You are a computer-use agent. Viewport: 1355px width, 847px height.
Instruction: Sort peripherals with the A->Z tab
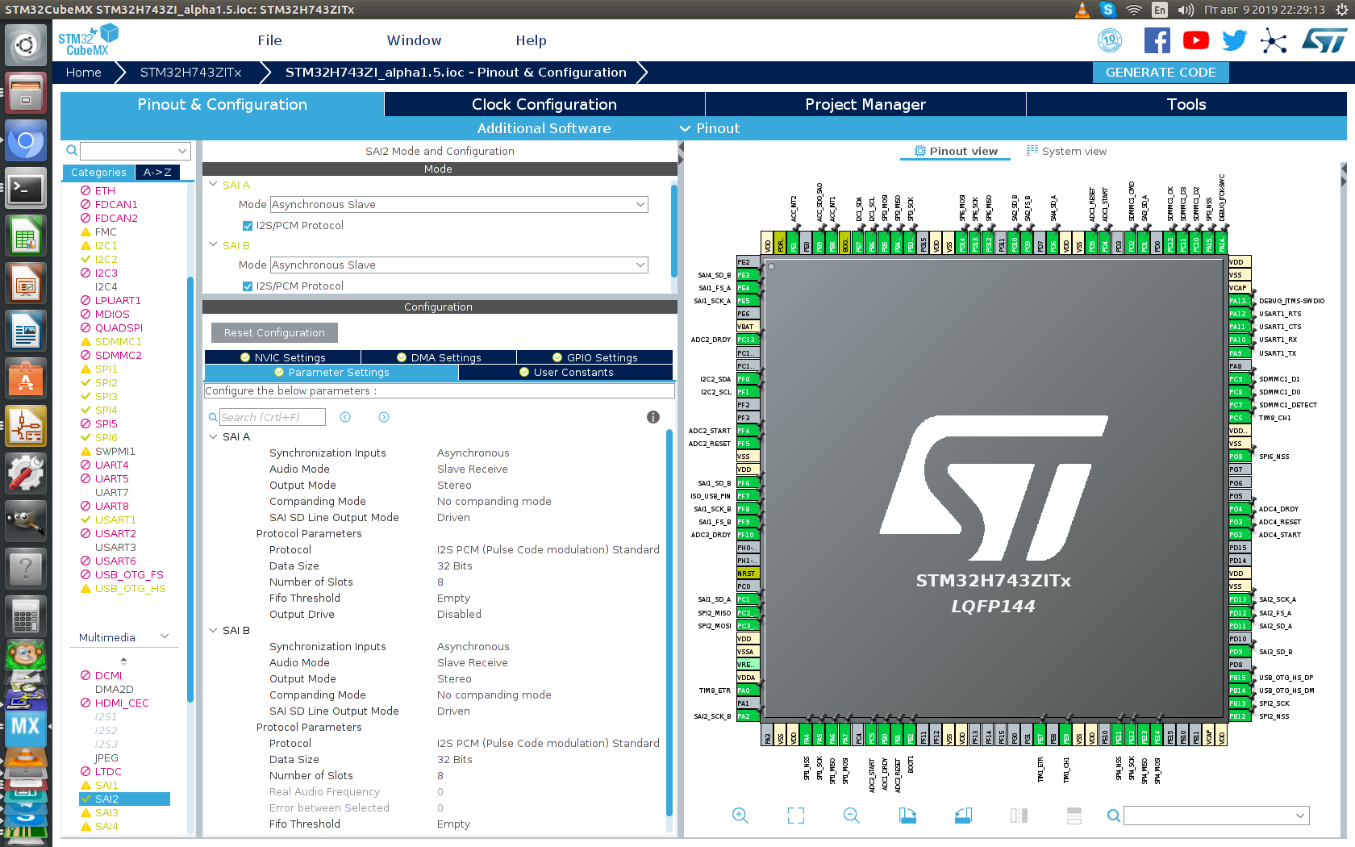(x=157, y=173)
